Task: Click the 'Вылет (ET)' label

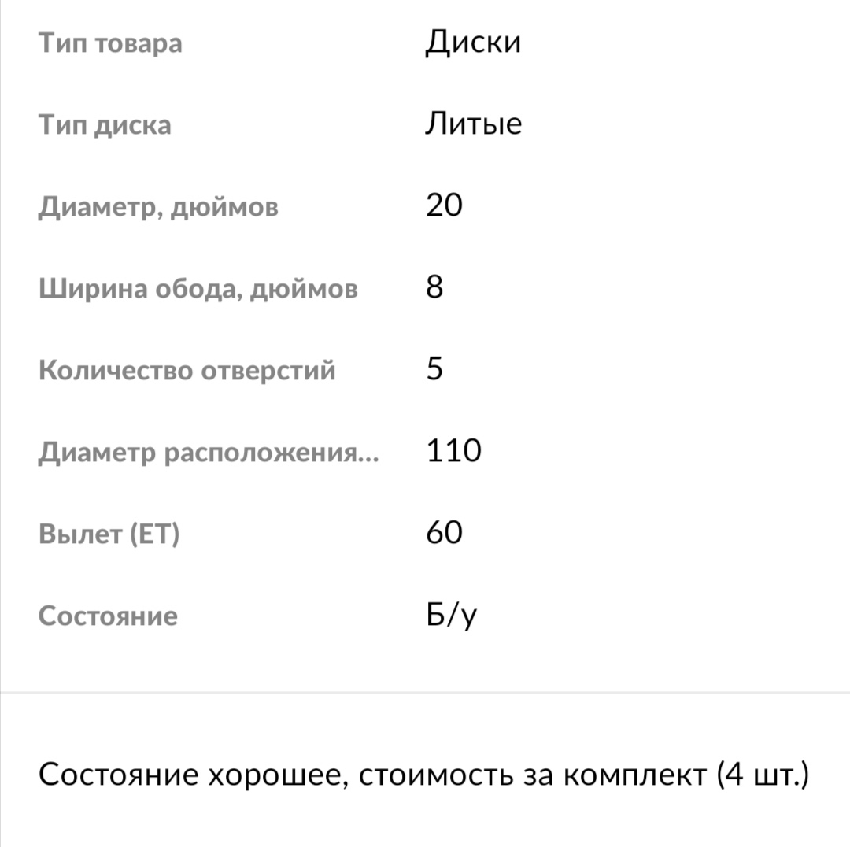Action: (109, 534)
